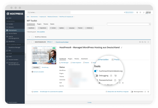Click pencil icon to edit site title

click(121, 48)
